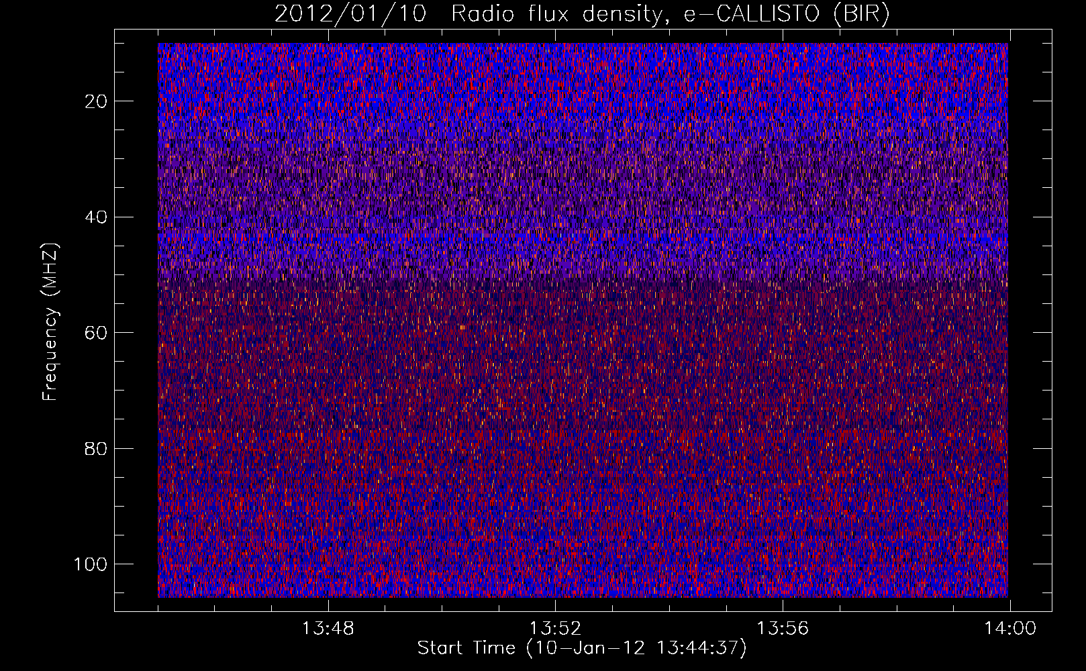
Task: Click the plot title '2012/01/10 Radio flux density'
Action: pos(581,14)
